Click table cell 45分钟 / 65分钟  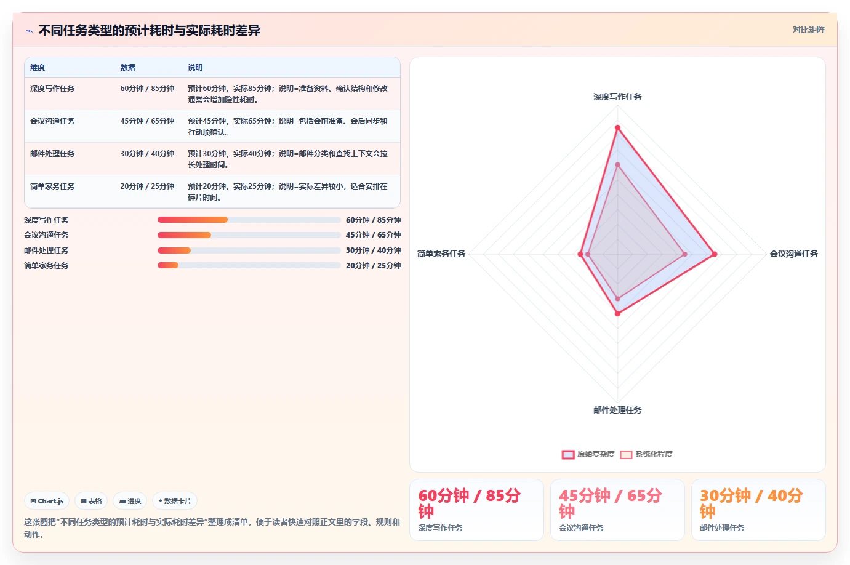[147, 121]
